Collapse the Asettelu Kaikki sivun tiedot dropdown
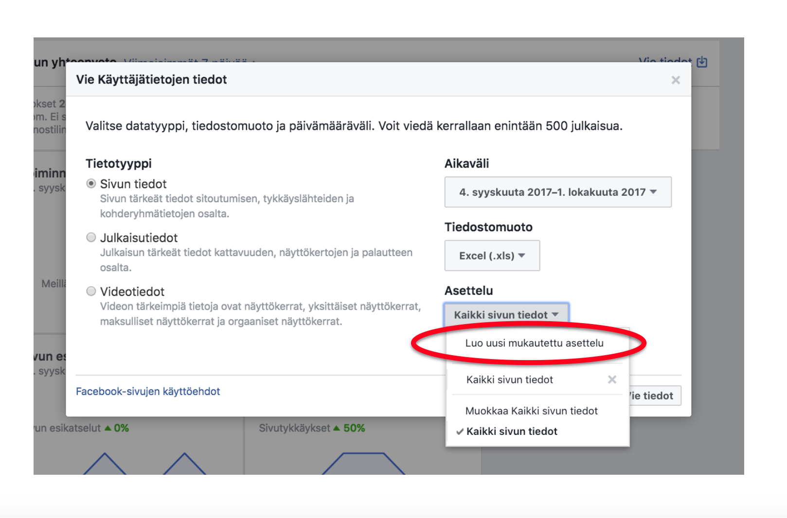The image size is (787, 518). [506, 315]
